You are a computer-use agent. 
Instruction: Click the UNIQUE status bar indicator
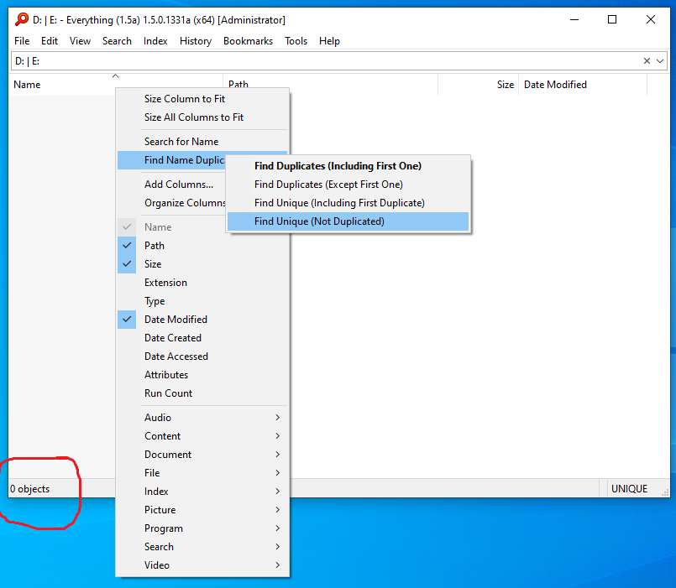[x=629, y=489]
